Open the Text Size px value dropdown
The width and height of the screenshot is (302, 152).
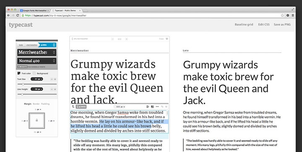coord(37,79)
